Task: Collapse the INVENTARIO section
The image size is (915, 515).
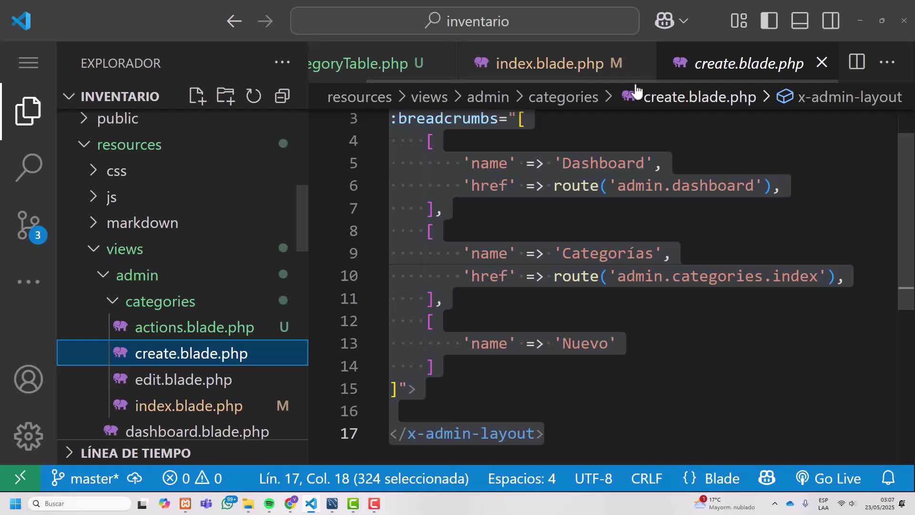Action: pos(120,96)
